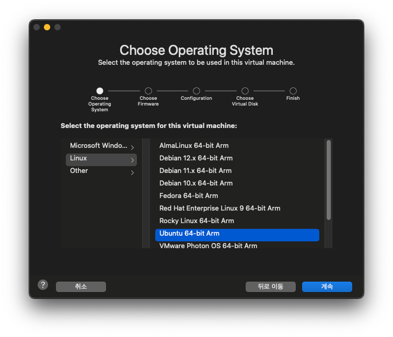Select the Linux category
This screenshot has width=393, height=337.
(101, 159)
